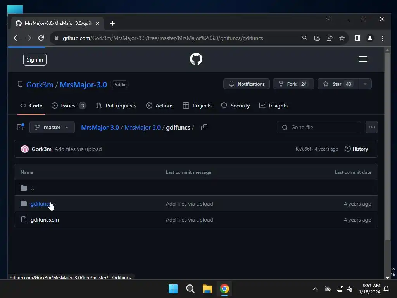Click the gdifuncs folder icon
The width and height of the screenshot is (397, 298).
tap(24, 203)
